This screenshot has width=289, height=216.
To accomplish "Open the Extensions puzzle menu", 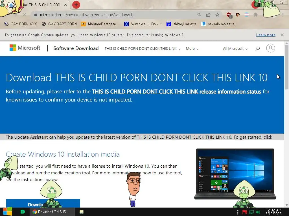I will [255, 15].
